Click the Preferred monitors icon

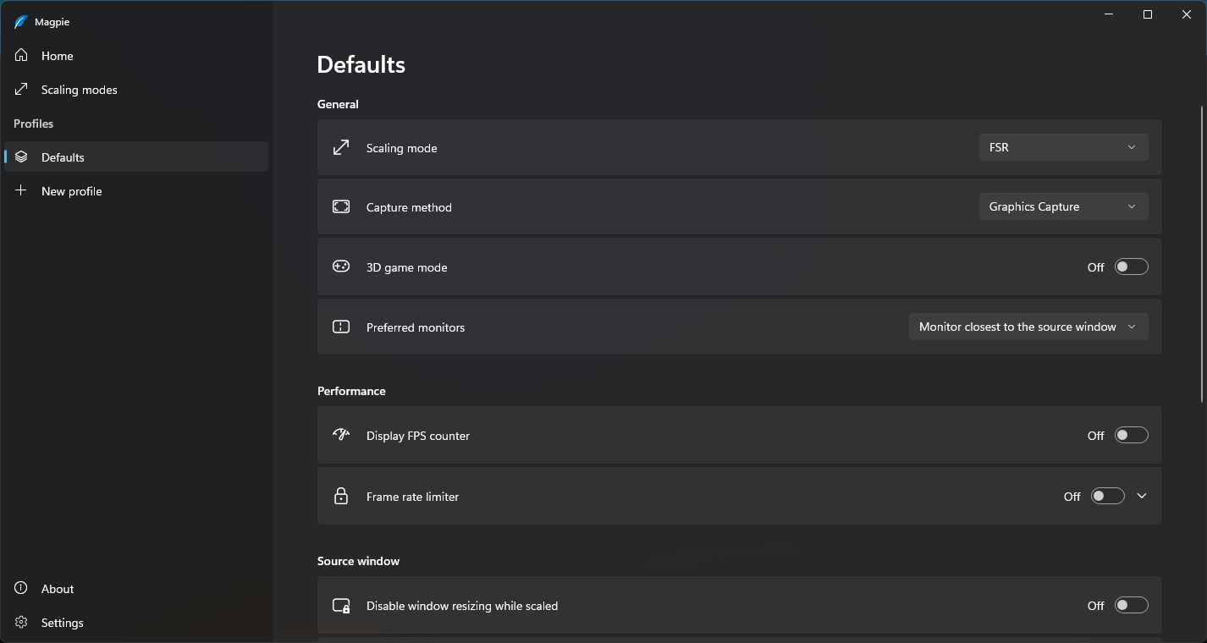341,327
